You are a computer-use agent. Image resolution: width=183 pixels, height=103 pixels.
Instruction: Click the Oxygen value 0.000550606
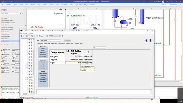[74, 60]
